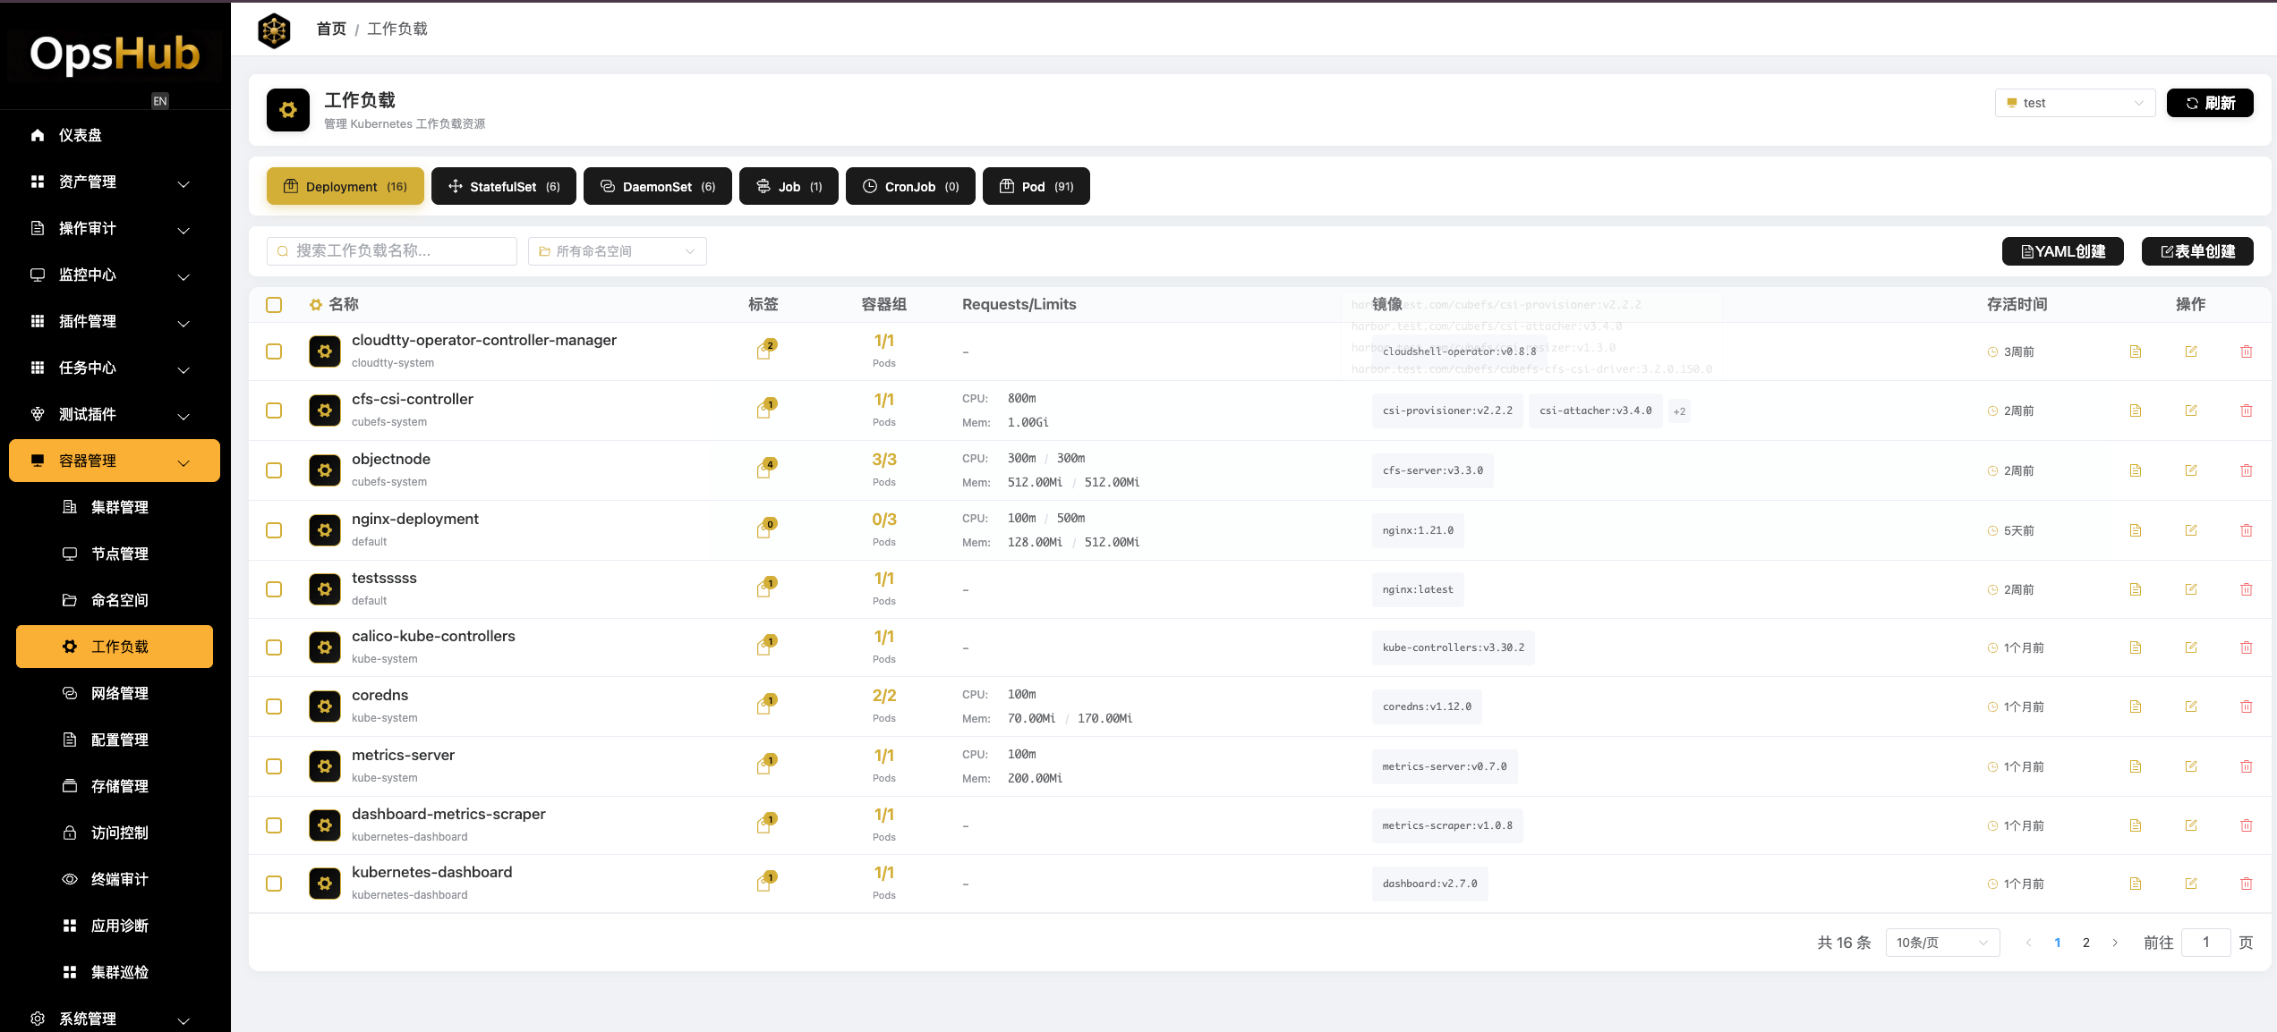Switch to the Pod tab

click(x=1036, y=186)
